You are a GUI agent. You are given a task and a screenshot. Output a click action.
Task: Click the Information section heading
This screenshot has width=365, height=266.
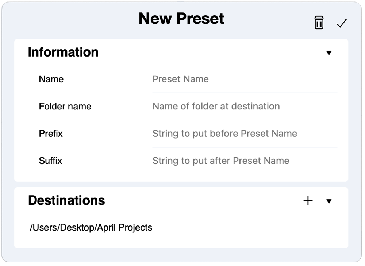click(63, 52)
